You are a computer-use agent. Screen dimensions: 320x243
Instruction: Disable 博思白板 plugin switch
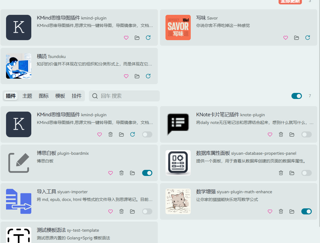tap(147, 173)
